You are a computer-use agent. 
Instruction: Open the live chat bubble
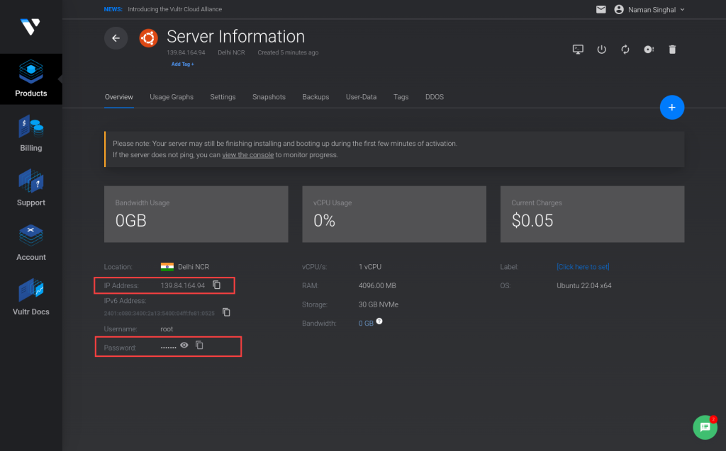click(705, 427)
